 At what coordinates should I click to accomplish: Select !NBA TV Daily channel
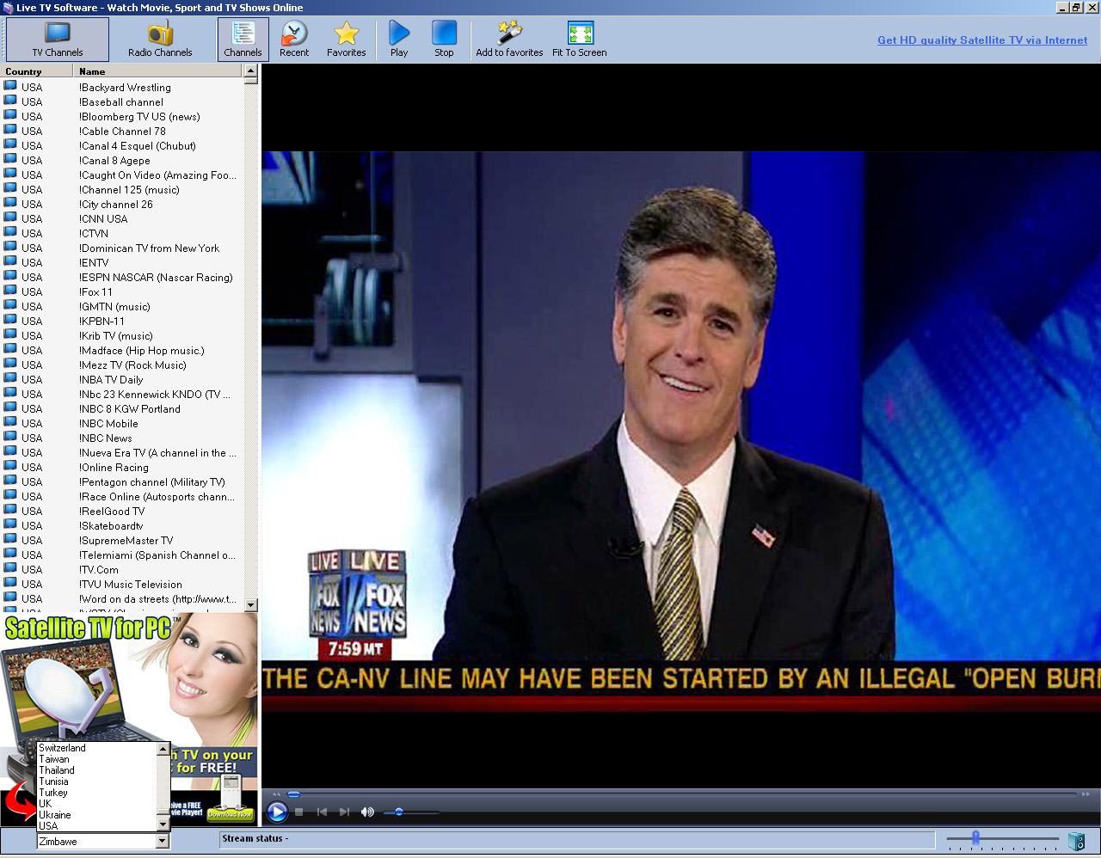(x=111, y=380)
